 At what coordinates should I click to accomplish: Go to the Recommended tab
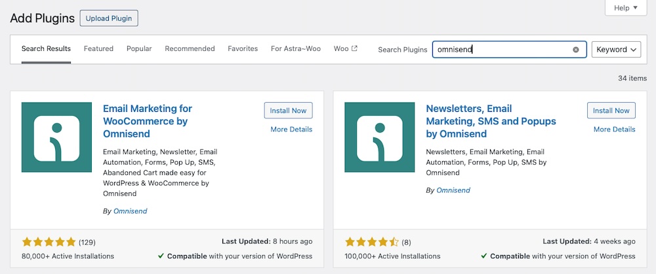coord(190,49)
